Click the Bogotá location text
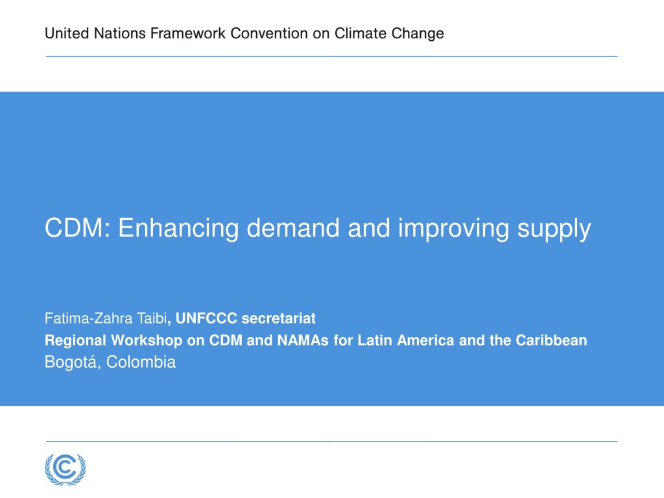Image resolution: width=664 pixels, height=498 pixels. (110, 362)
